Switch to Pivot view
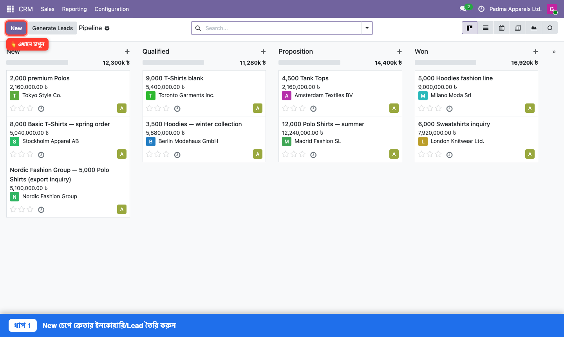This screenshot has height=337, width=564. tap(518, 28)
